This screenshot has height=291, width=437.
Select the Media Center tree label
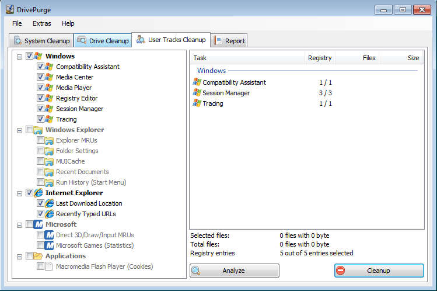[75, 77]
